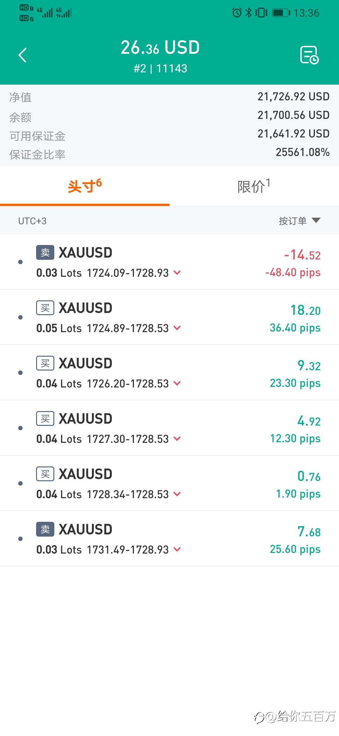Expand details of 1728.34-1728.53 position
Screen dimensions: 339x736
coord(177,494)
